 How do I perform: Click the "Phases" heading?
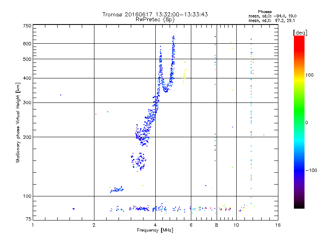[264, 12]
